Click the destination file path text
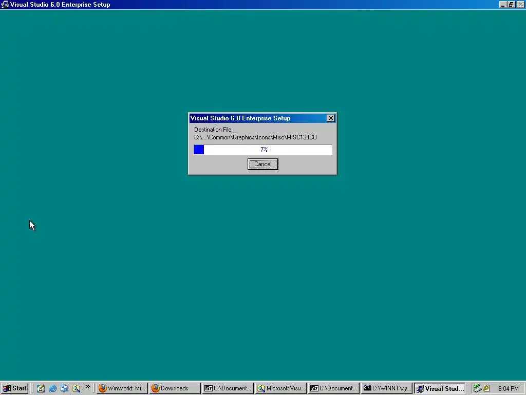The height and width of the screenshot is (395, 526). click(x=255, y=137)
